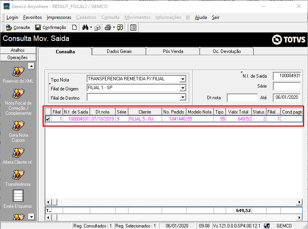Click the No. Pedido column header

tap(174, 112)
